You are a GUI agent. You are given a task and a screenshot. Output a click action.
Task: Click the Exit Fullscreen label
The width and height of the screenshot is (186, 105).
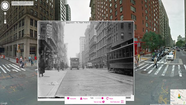115,102
